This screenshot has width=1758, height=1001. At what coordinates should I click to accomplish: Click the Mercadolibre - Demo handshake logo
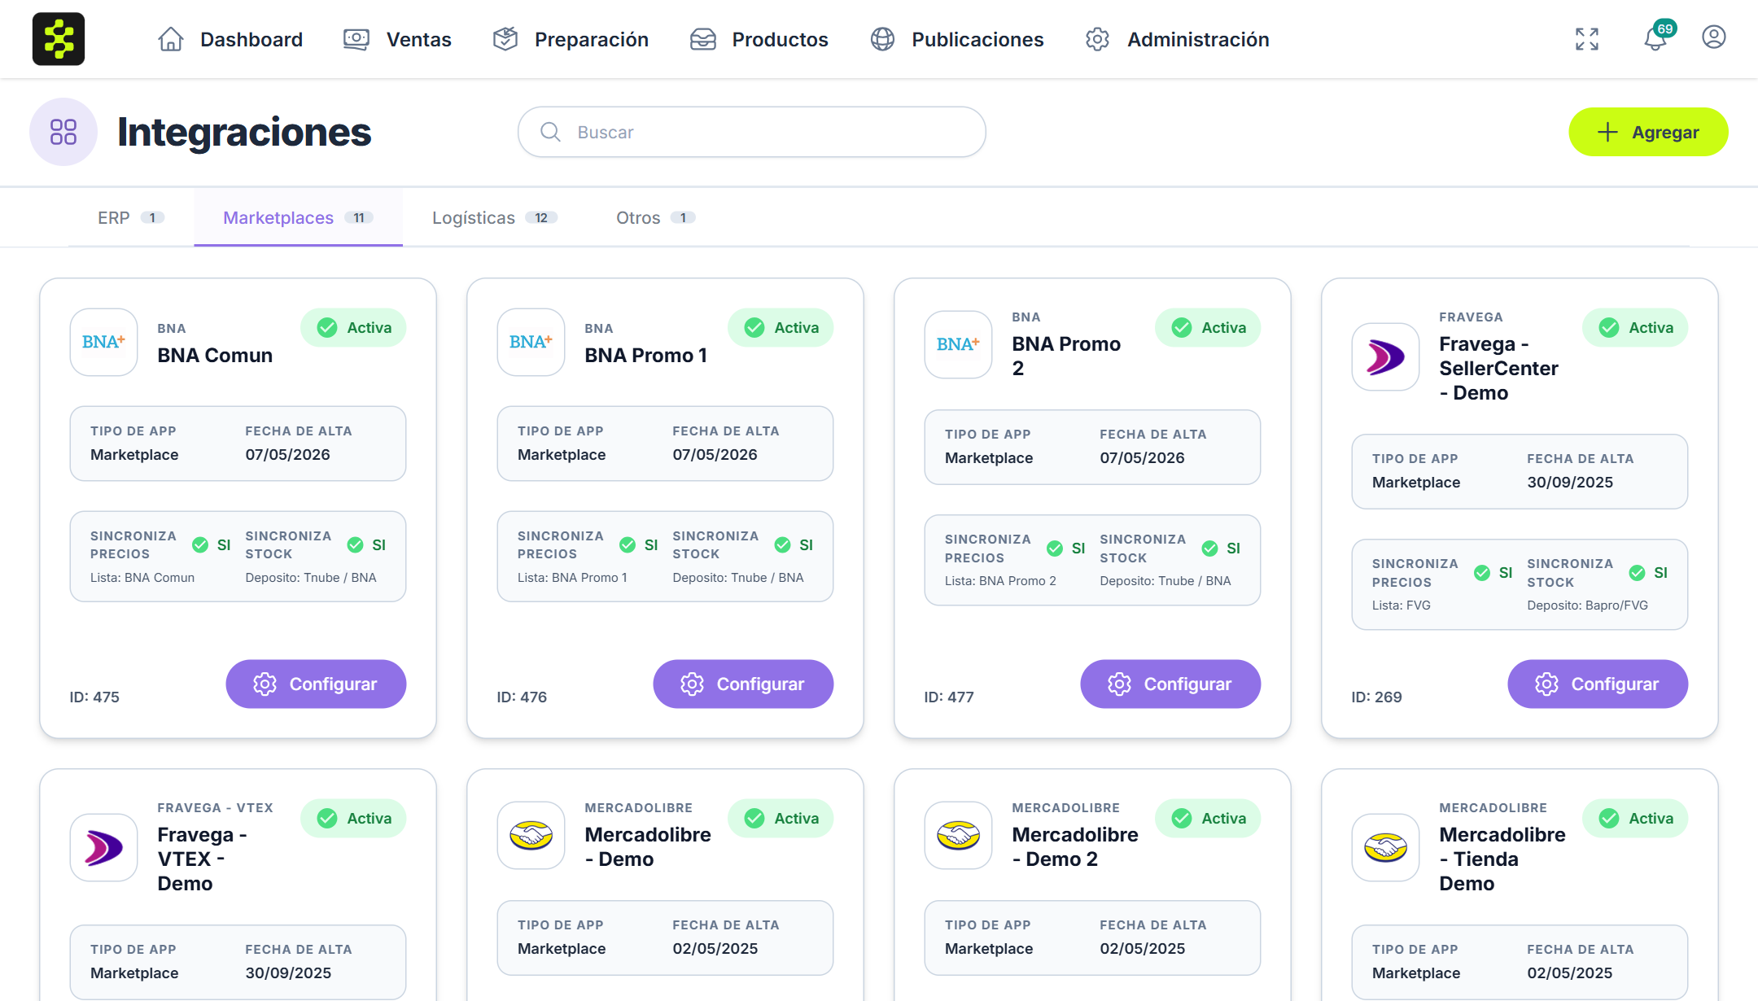(x=531, y=835)
